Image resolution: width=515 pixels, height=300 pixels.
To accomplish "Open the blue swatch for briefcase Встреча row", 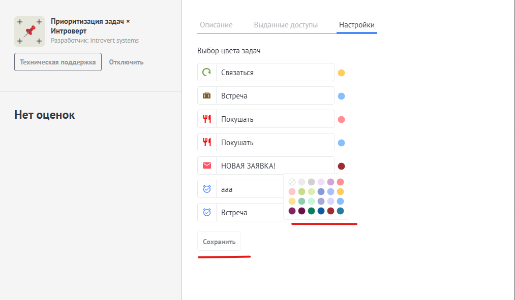I will point(341,96).
